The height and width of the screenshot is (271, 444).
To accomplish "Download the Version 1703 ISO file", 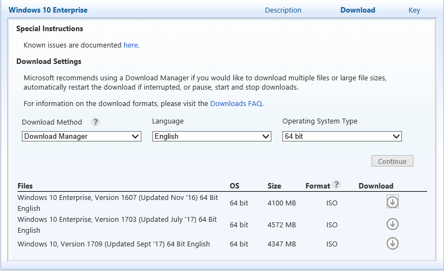I will [x=393, y=224].
